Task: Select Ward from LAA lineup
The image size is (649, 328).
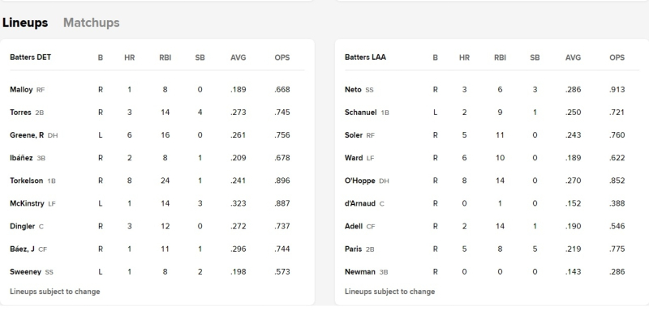Action: coord(354,158)
